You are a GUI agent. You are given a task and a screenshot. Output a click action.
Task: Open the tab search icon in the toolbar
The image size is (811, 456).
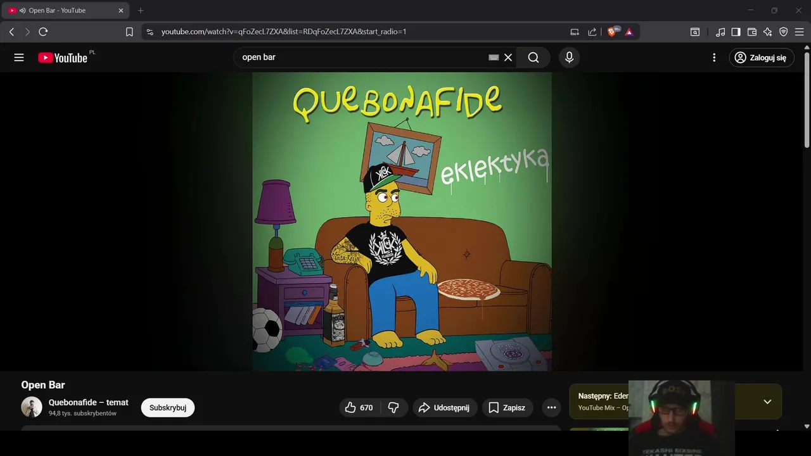click(x=695, y=32)
